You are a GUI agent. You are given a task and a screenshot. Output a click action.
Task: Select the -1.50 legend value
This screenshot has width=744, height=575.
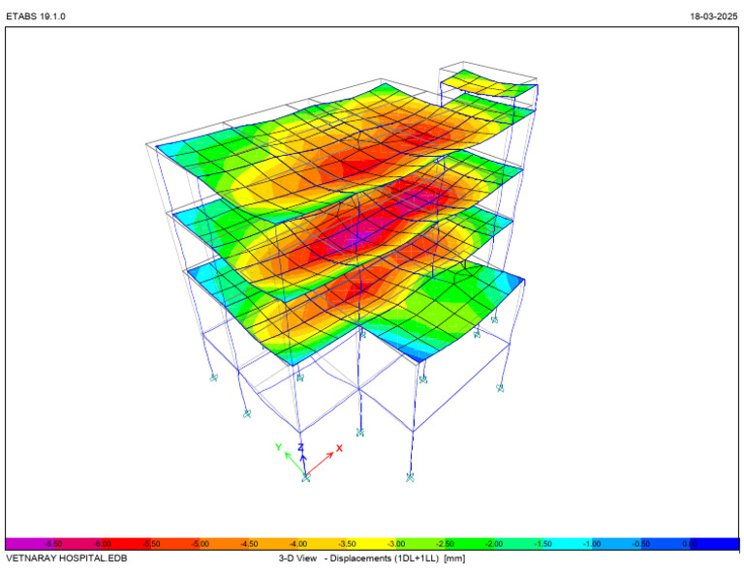coord(542,544)
